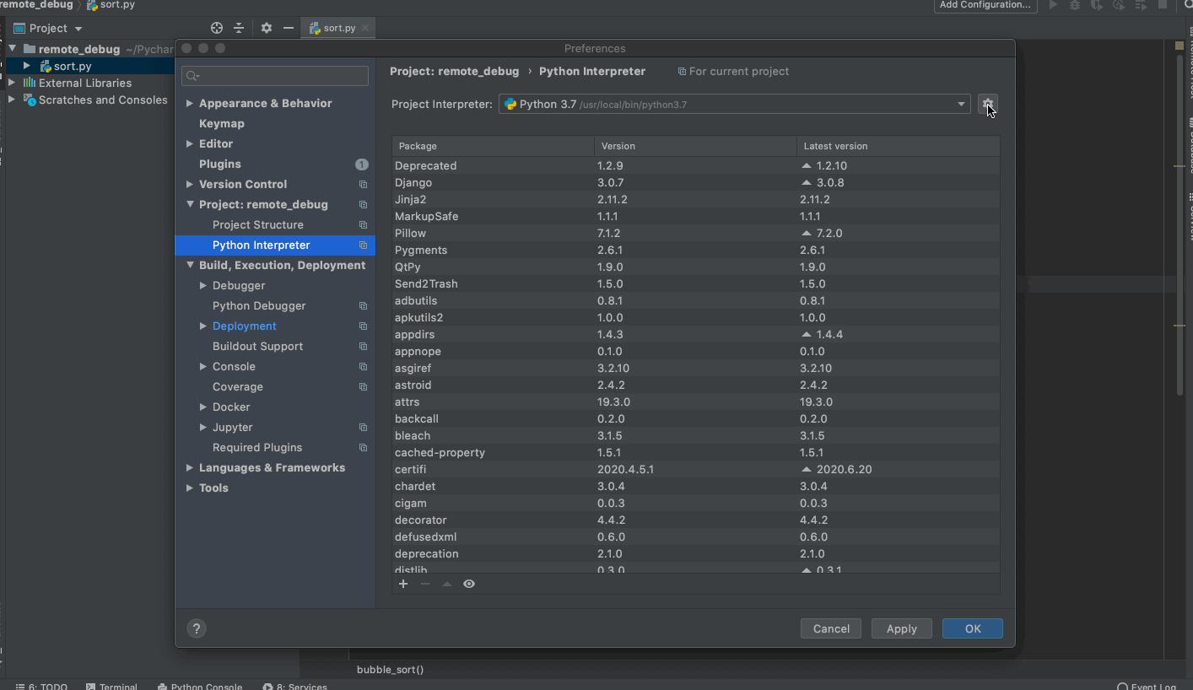Click the search magnifier in settings search

coord(192,76)
